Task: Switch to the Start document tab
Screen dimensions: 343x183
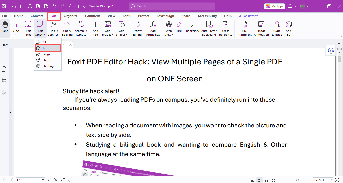Action: pyautogui.click(x=5, y=45)
